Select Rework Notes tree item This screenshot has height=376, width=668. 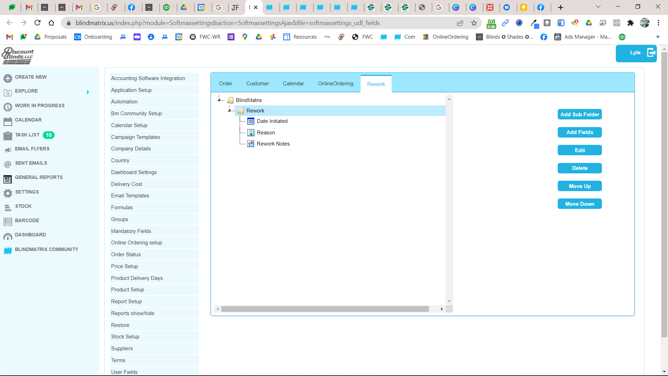pos(273,144)
